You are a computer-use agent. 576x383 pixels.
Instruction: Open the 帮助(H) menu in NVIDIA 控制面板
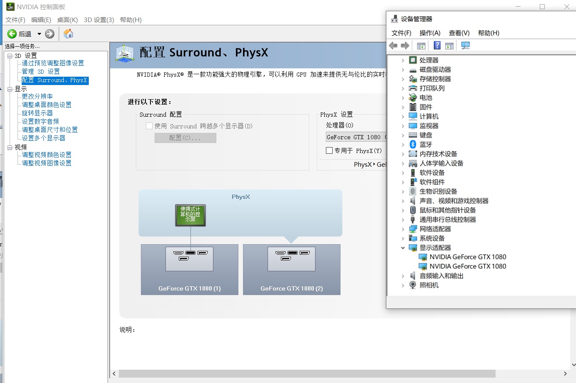[131, 20]
